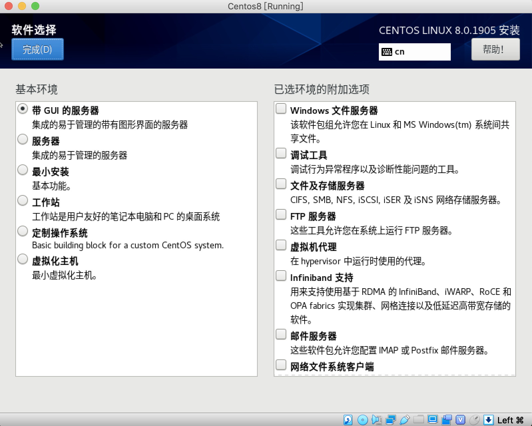
Task: Enable Windows 文件服务器 checkbox
Action: click(x=281, y=108)
